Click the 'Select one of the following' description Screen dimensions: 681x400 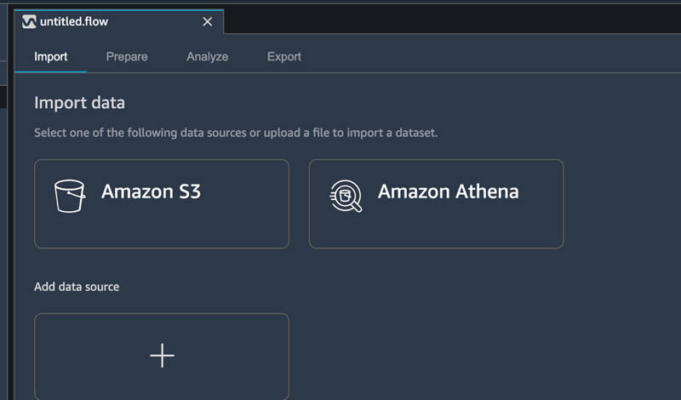click(236, 133)
